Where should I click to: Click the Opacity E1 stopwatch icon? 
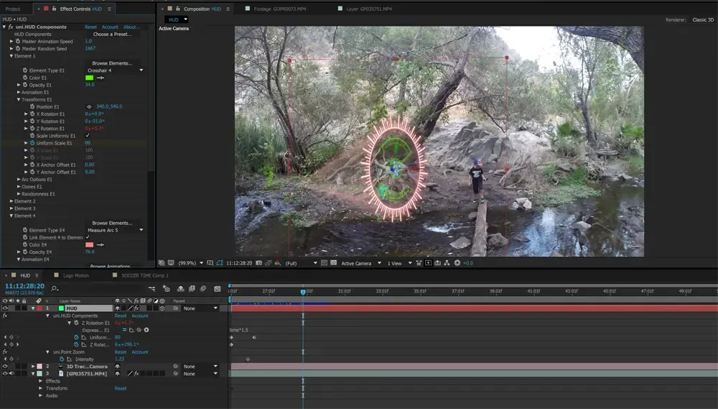[x=24, y=85]
